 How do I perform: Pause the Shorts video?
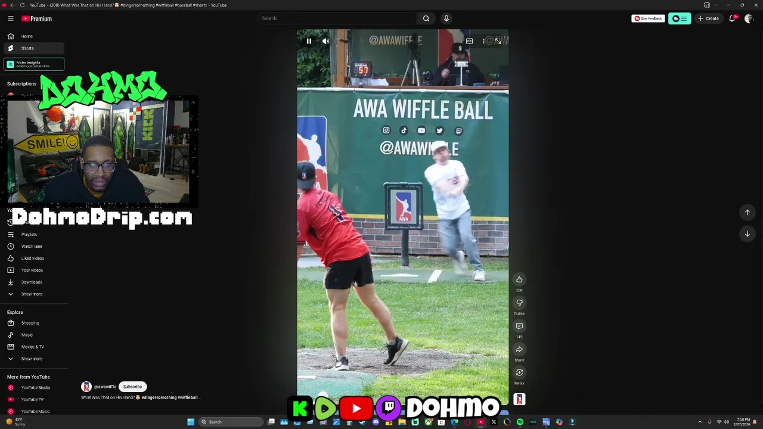(309, 41)
